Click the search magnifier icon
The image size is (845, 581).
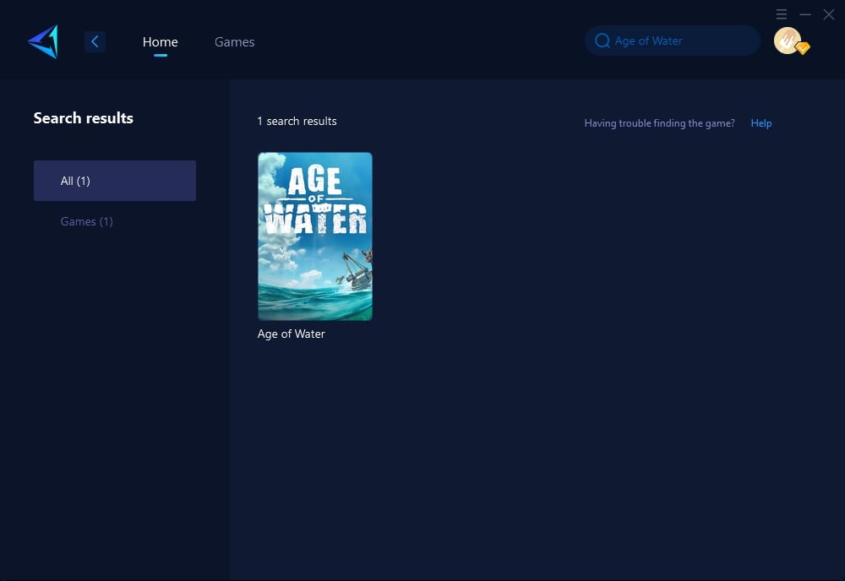(x=602, y=41)
